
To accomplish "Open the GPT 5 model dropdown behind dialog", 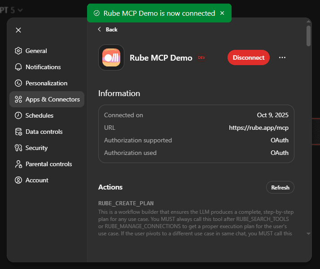I will [x=11, y=10].
